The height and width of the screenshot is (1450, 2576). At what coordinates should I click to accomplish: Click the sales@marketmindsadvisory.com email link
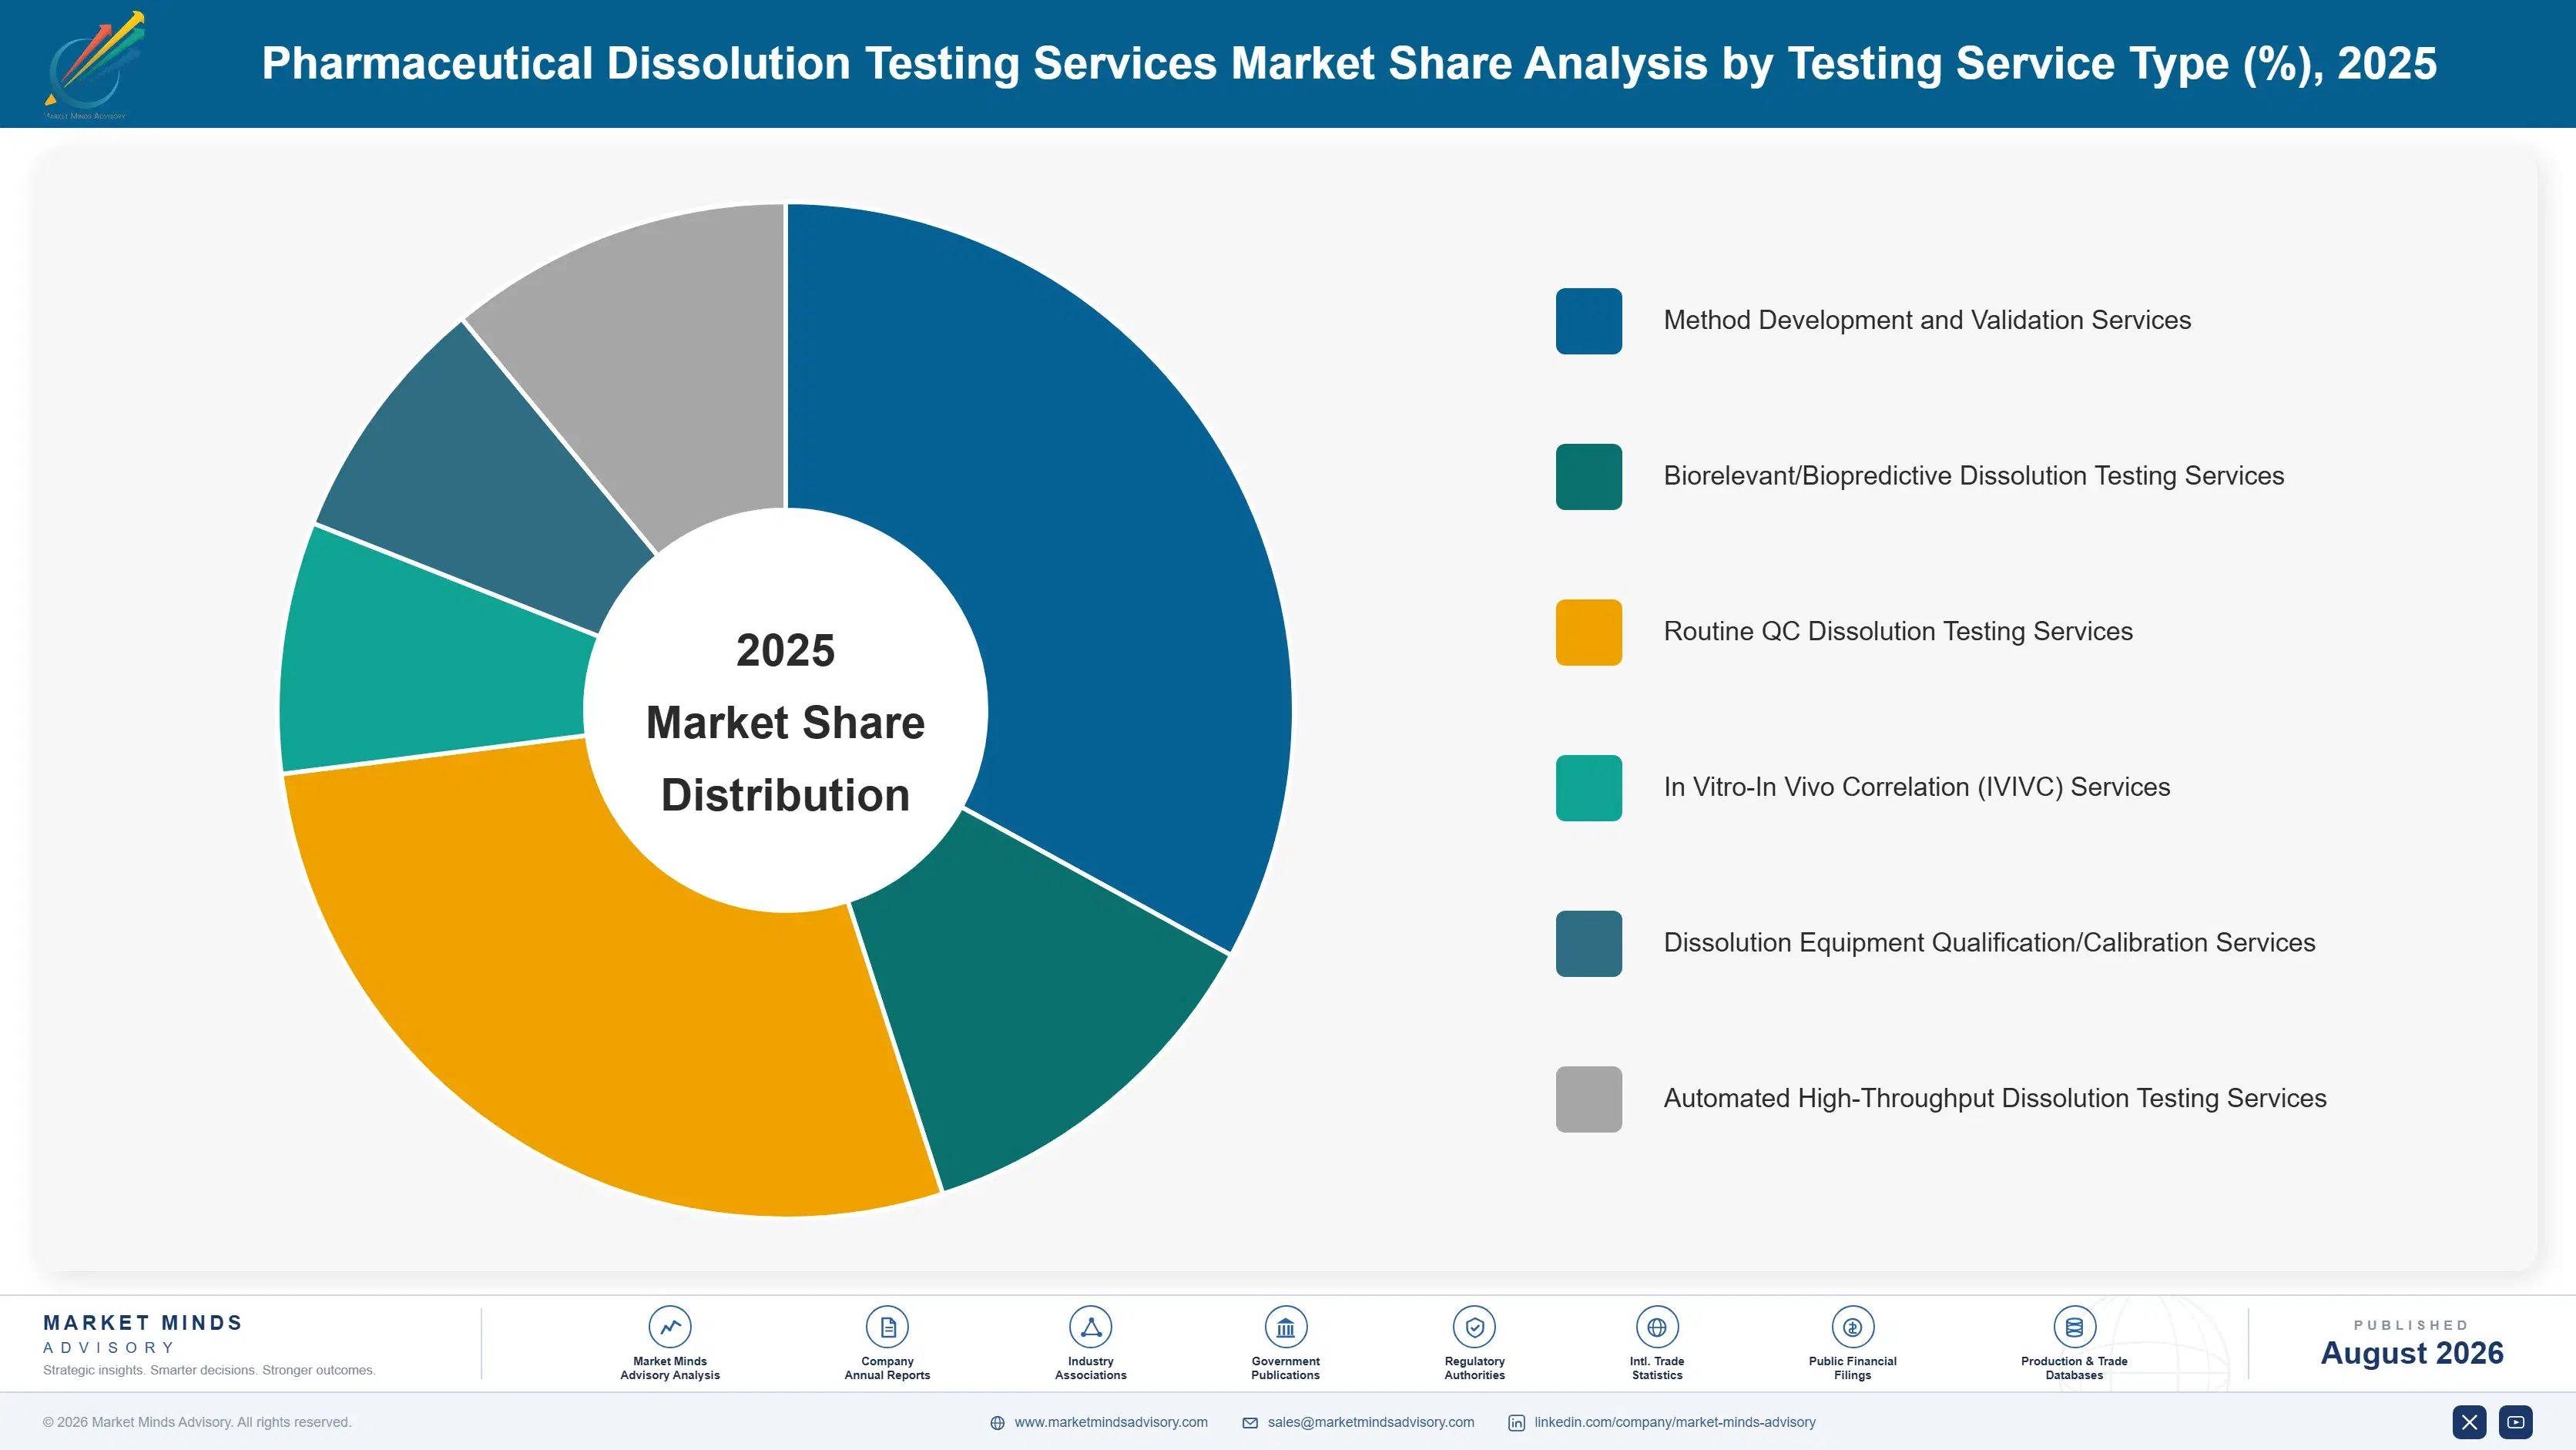click(x=1371, y=1422)
